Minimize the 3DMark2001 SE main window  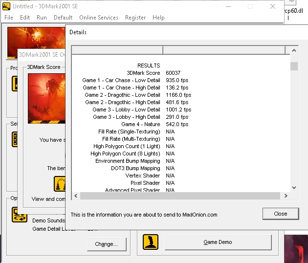(228, 6)
